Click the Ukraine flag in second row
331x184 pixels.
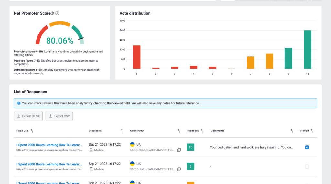(133, 164)
